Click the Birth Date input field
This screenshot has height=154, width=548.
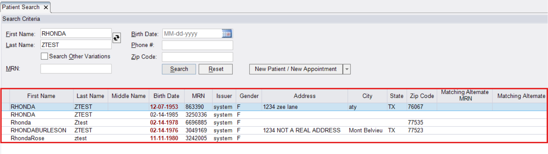pyautogui.click(x=192, y=34)
